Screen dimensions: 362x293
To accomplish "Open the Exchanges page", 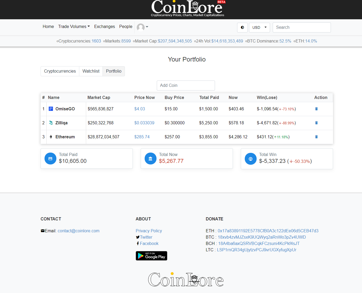I will (105, 26).
